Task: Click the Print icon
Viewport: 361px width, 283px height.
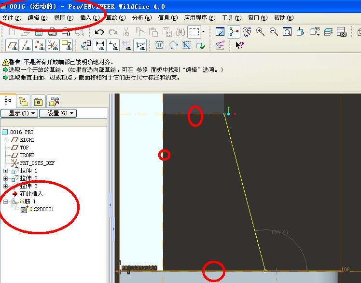Action: click(53, 32)
